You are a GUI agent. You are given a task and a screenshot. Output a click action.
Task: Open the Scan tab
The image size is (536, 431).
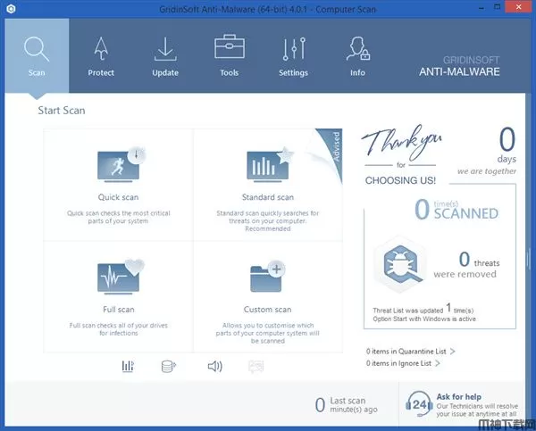click(x=37, y=55)
